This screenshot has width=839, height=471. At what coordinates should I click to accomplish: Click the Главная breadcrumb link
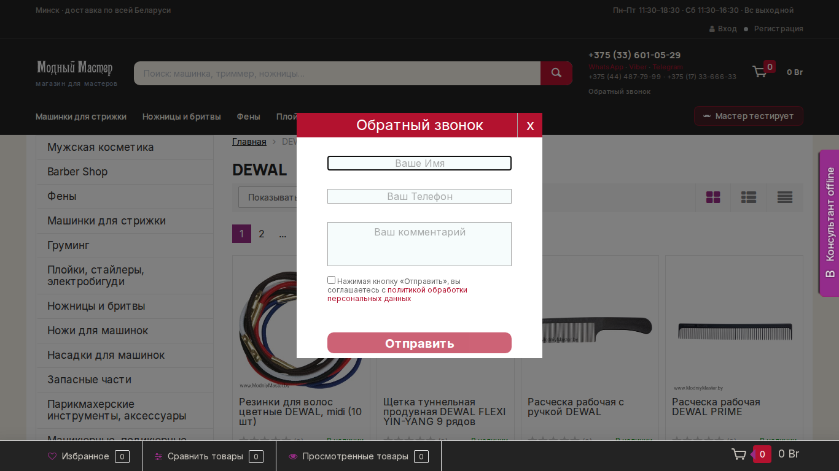pos(249,142)
